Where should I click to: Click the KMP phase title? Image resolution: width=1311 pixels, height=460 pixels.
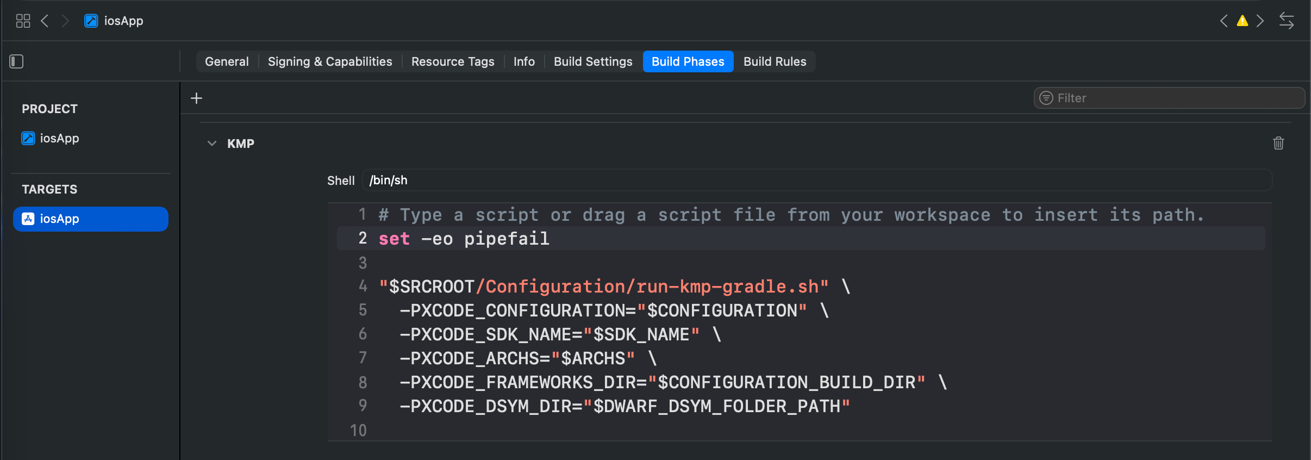click(x=241, y=144)
